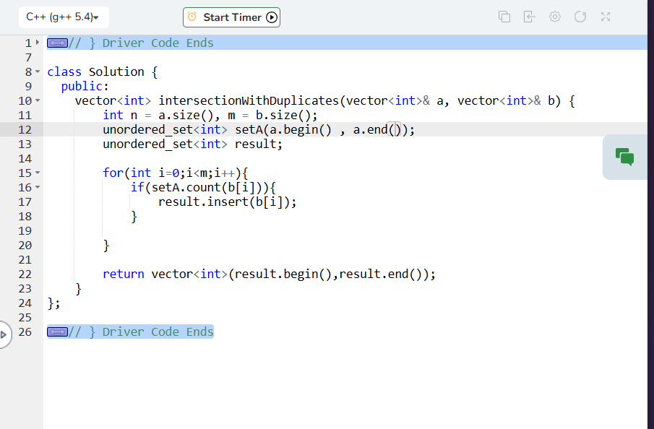The image size is (654, 429).
Task: Click the play icon in Start Timer
Action: (272, 17)
